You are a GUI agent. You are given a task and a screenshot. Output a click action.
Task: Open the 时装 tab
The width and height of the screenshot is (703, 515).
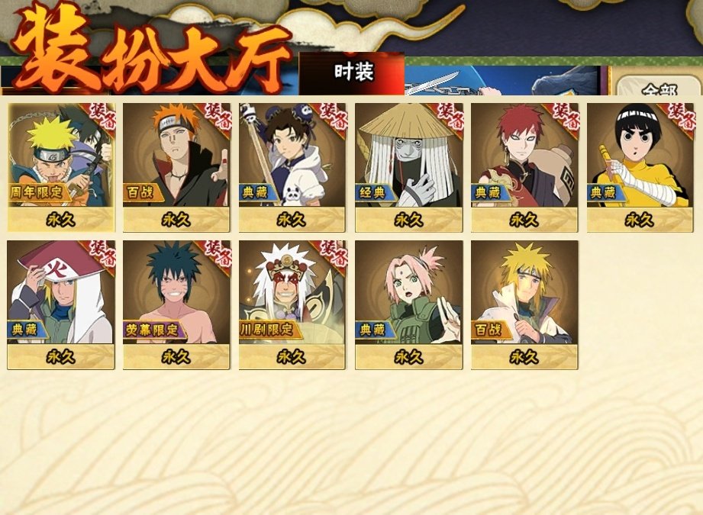coord(352,73)
